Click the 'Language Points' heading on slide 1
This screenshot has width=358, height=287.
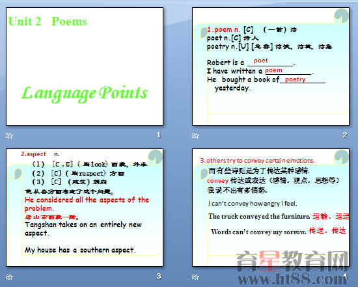(x=85, y=94)
